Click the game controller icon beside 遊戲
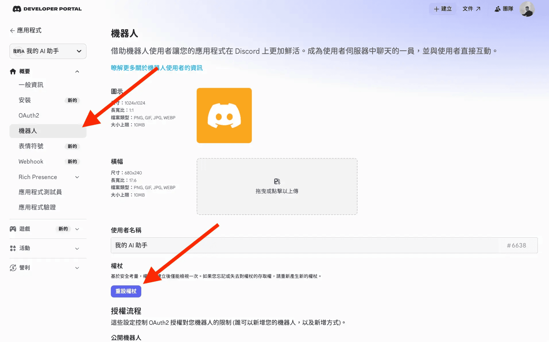Viewport: 549px width, 342px height. tap(13, 229)
